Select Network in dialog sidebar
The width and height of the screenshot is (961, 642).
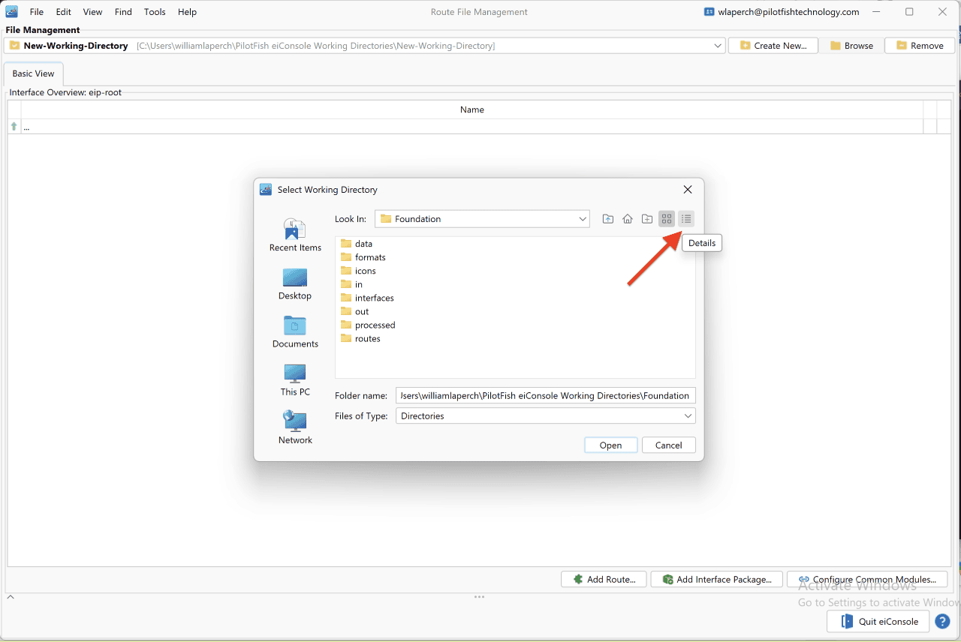pyautogui.click(x=295, y=428)
